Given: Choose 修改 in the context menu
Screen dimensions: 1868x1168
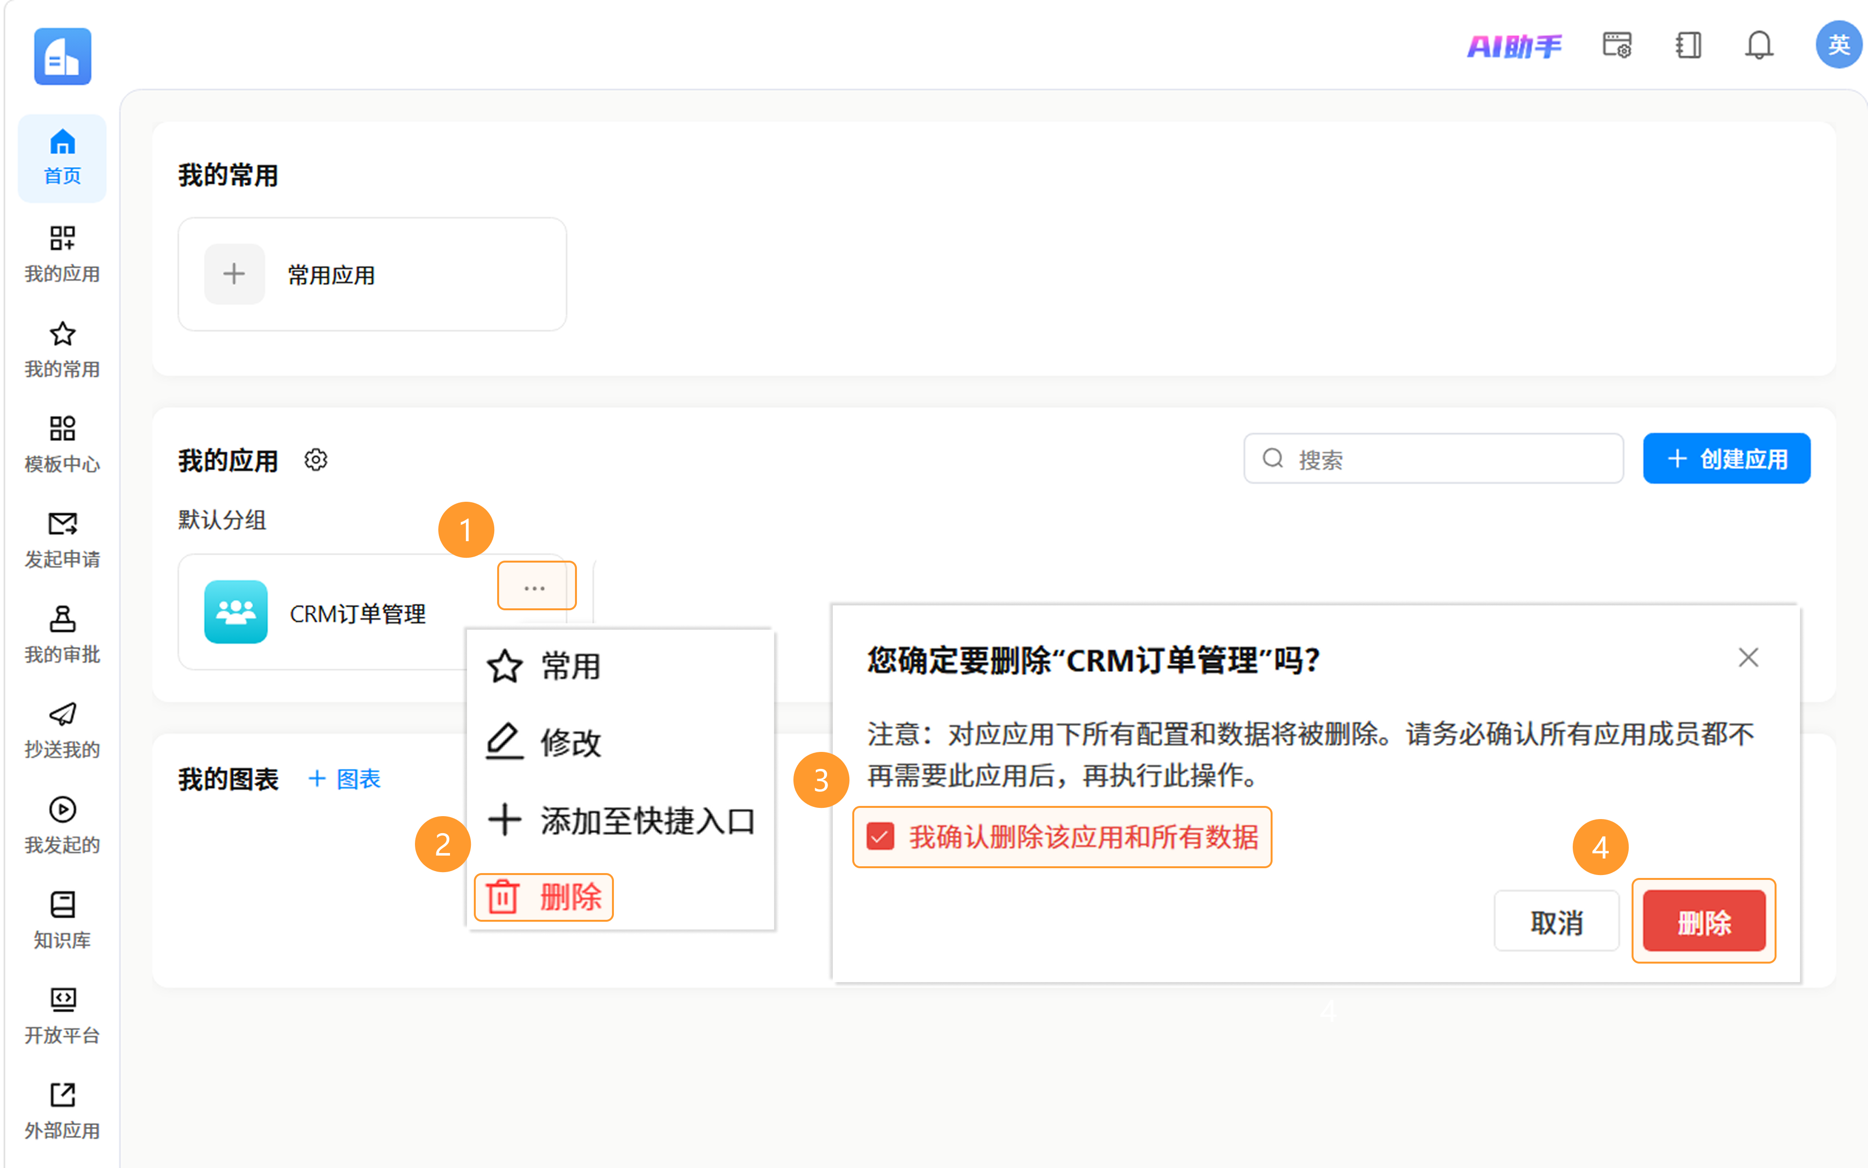Looking at the screenshot, I should click(543, 742).
